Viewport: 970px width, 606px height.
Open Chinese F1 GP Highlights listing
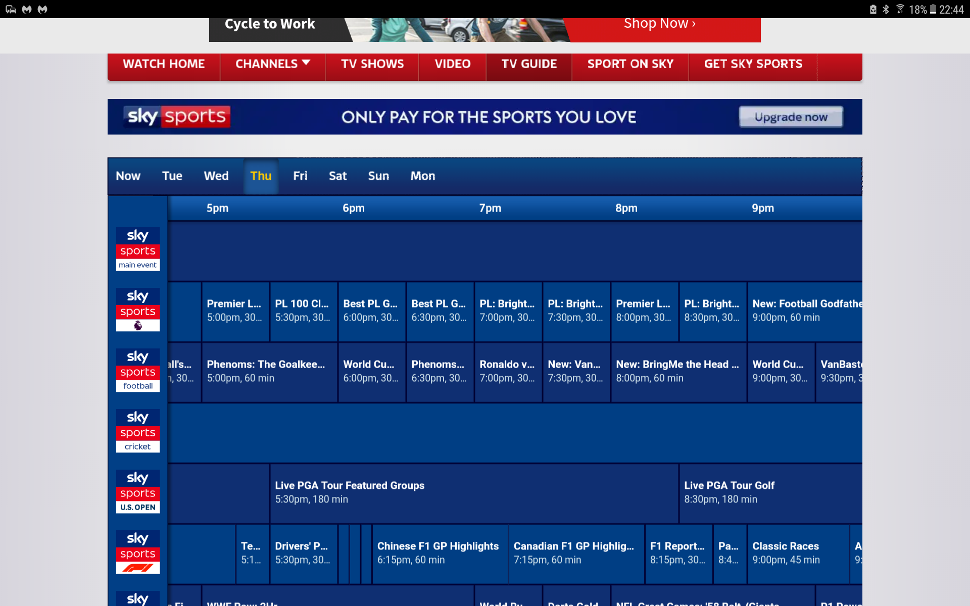click(440, 553)
